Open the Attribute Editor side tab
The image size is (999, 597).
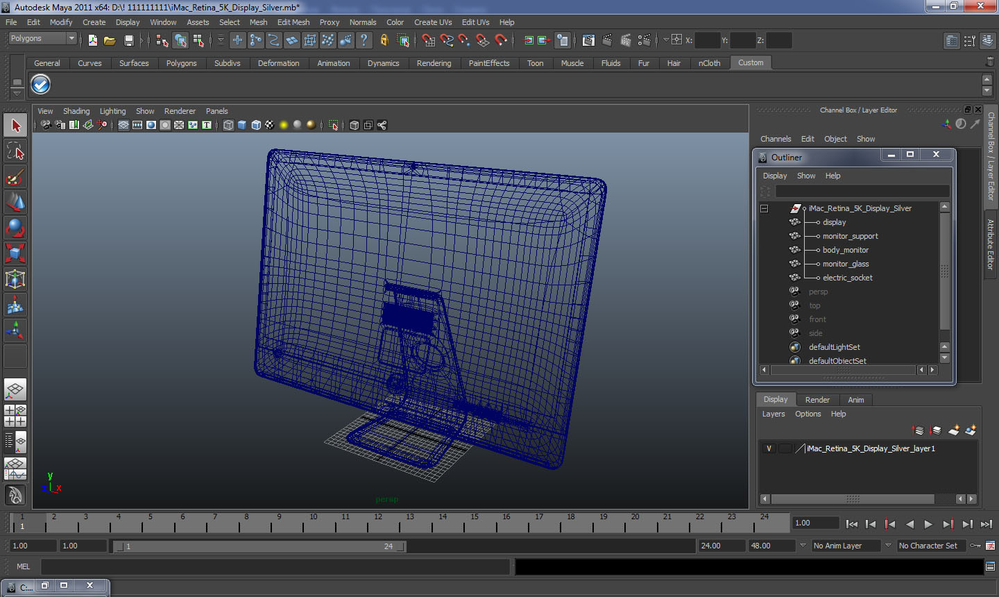tap(991, 244)
